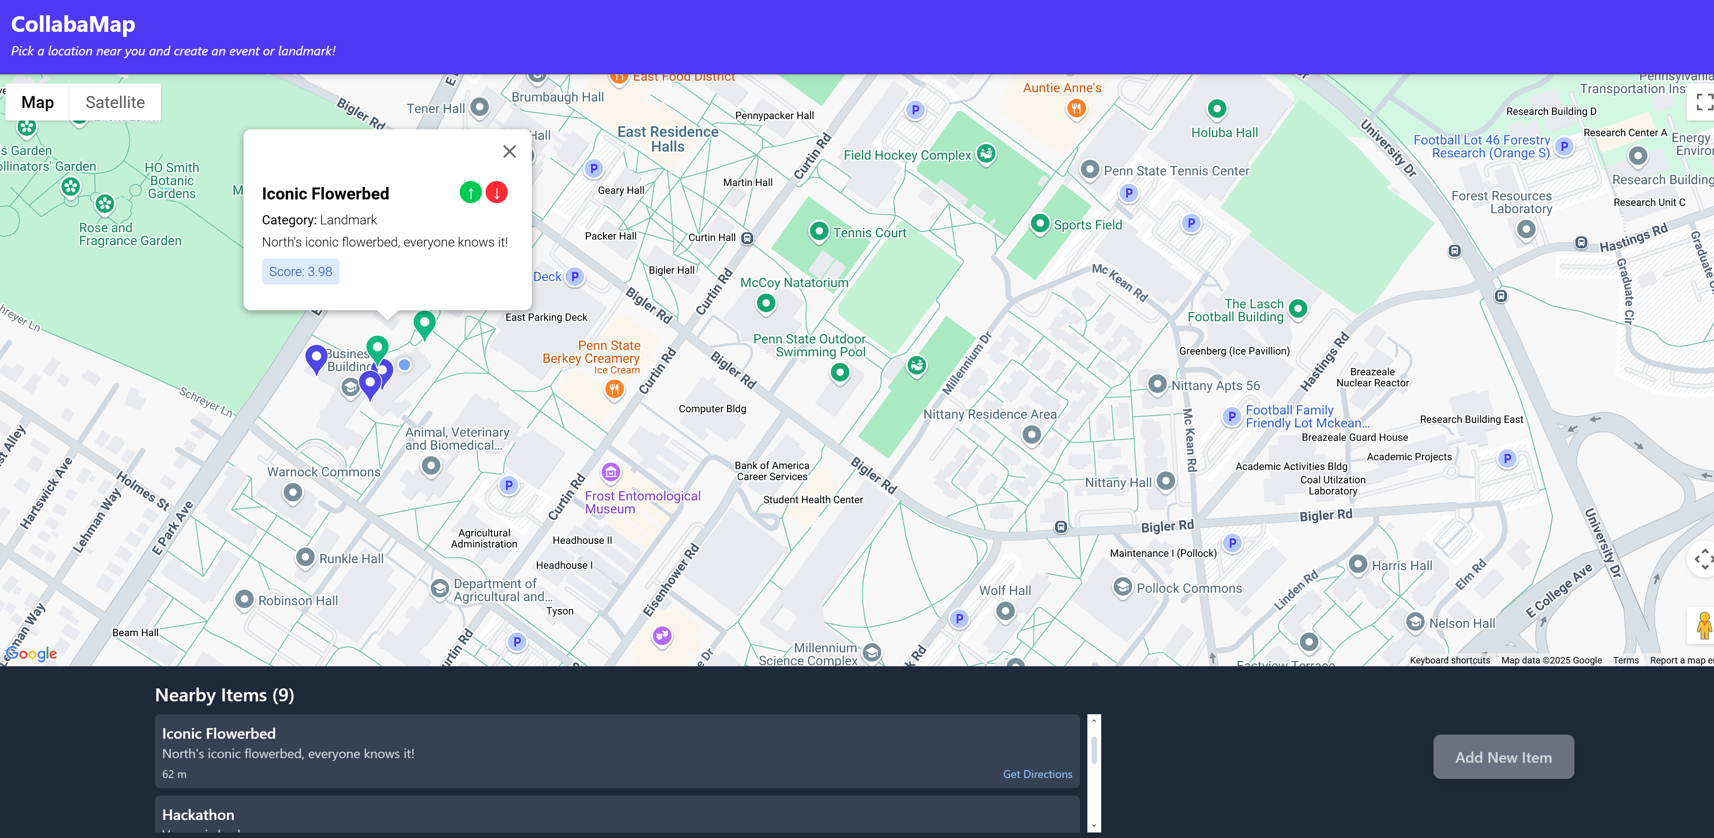
Task: Open map camera controls button
Action: click(1703, 560)
